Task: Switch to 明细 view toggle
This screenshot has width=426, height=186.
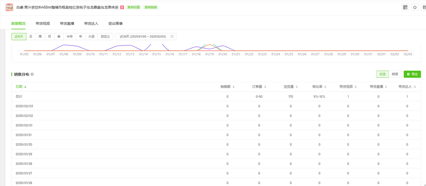Action: (395, 74)
